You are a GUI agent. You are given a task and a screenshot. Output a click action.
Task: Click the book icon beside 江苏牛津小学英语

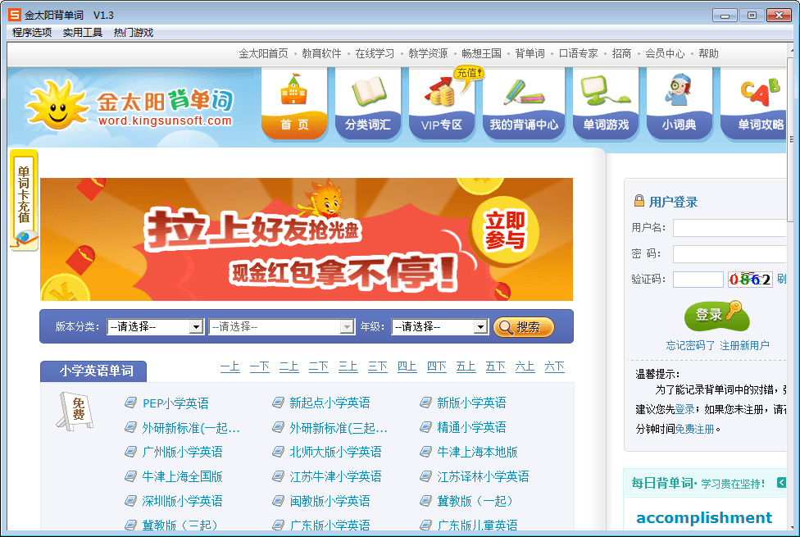278,476
